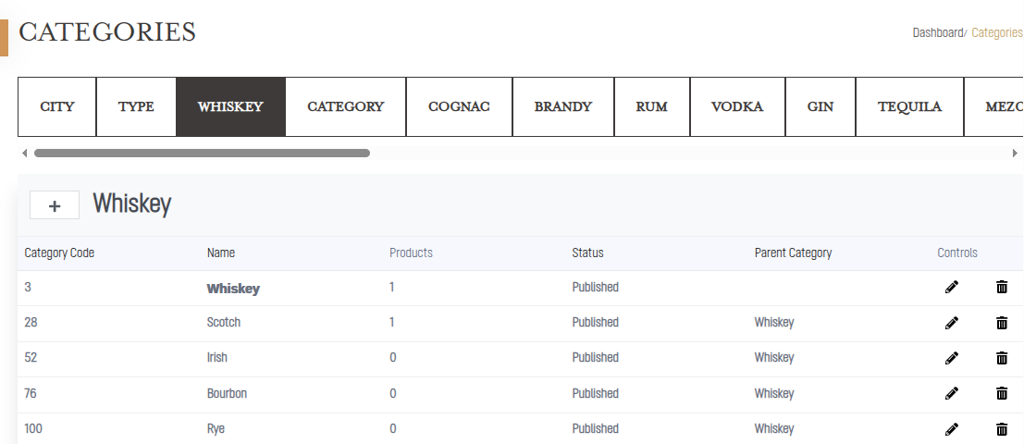Viewport: 1024px width, 444px height.
Task: Click the bold Whiskey name cell
Action: tap(233, 289)
